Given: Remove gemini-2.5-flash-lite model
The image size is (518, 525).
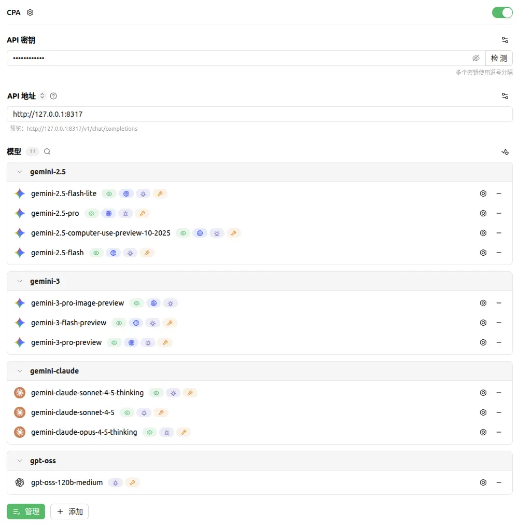Looking at the screenshot, I should (499, 194).
